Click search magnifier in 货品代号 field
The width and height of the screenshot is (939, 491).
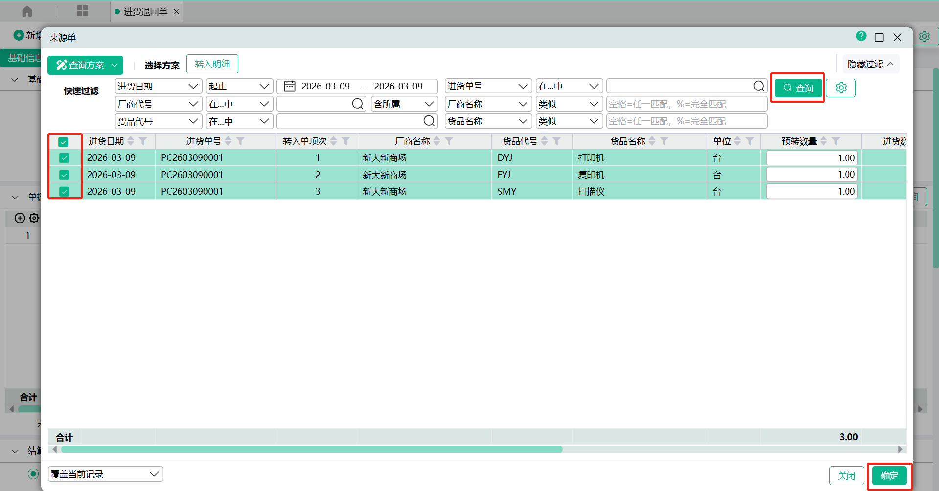429,121
